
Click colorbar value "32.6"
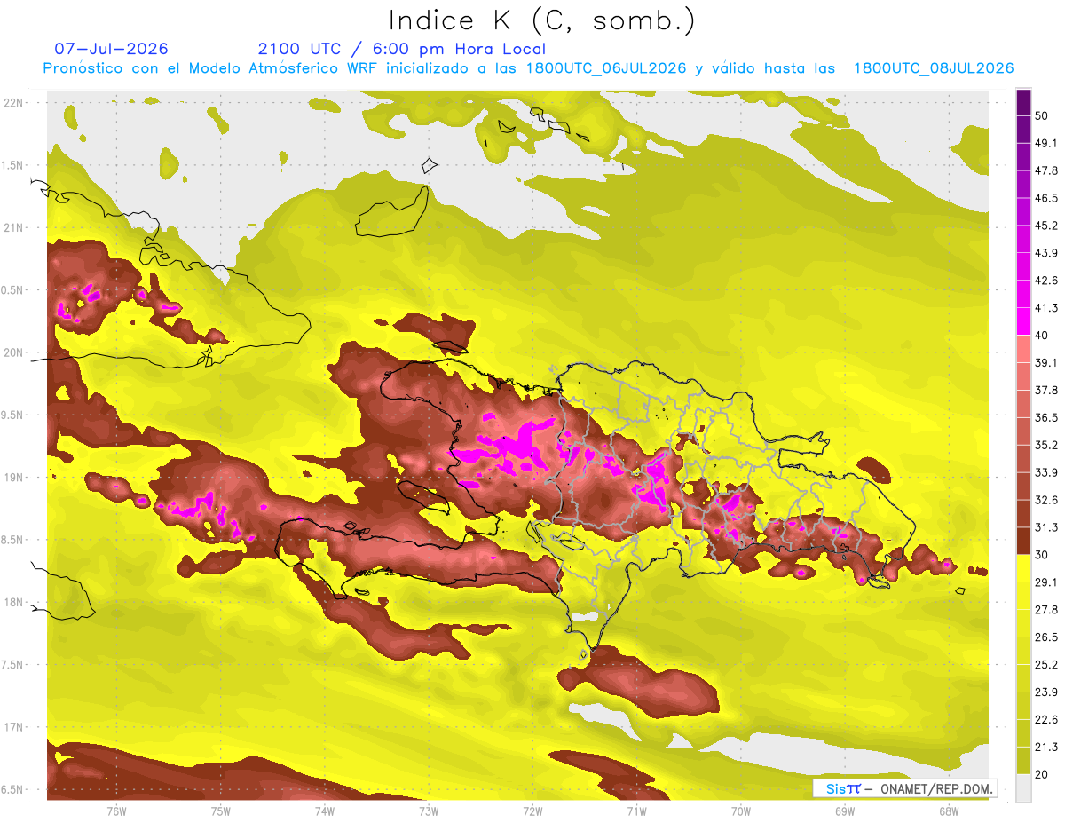pyautogui.click(x=1046, y=500)
